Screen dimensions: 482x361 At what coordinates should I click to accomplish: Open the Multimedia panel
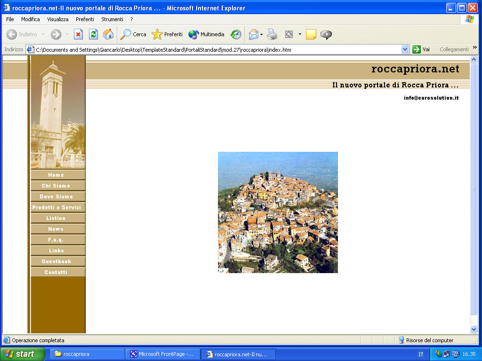tap(206, 34)
